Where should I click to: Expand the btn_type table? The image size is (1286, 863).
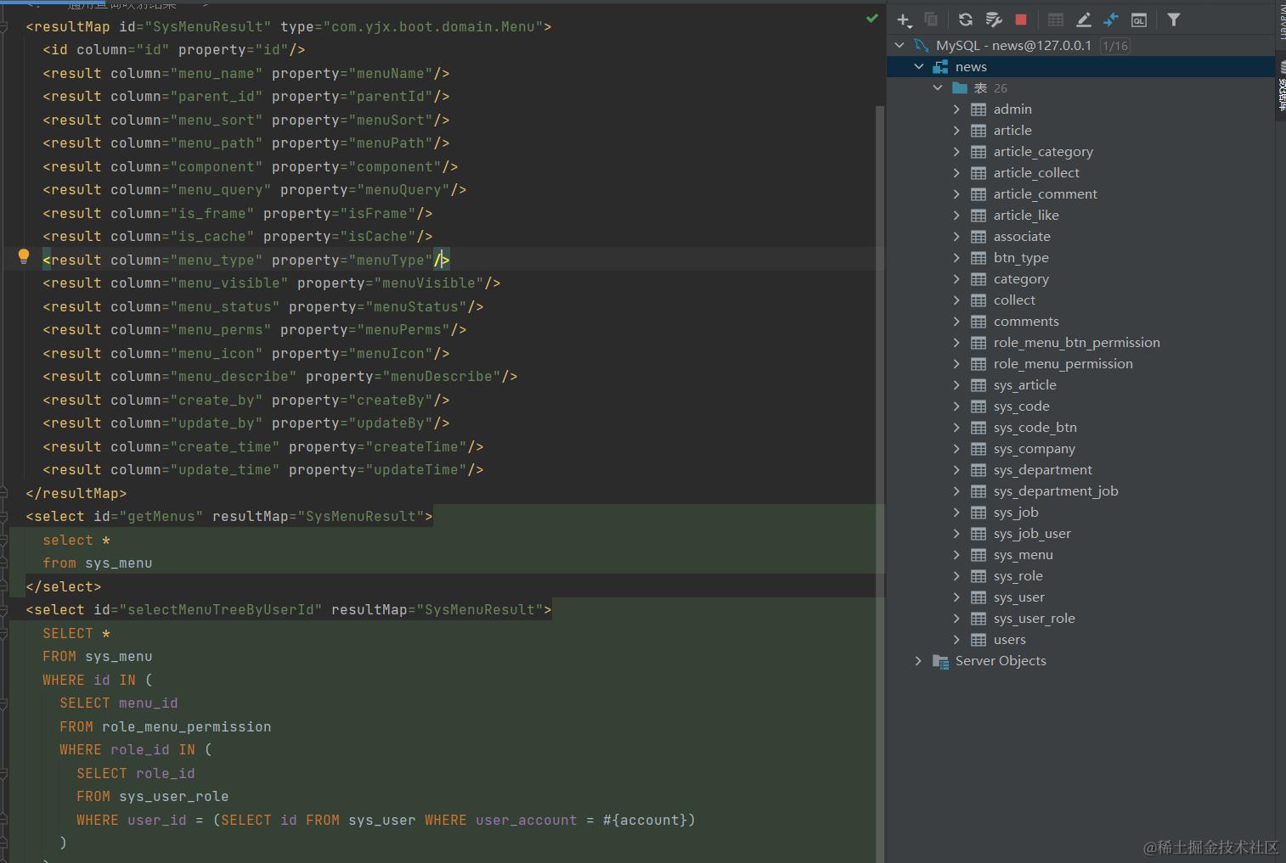(956, 258)
